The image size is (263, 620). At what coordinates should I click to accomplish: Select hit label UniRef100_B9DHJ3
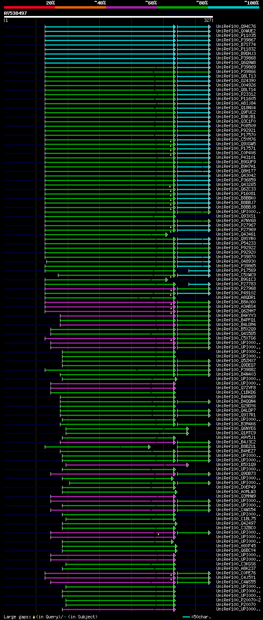[x=236, y=53]
